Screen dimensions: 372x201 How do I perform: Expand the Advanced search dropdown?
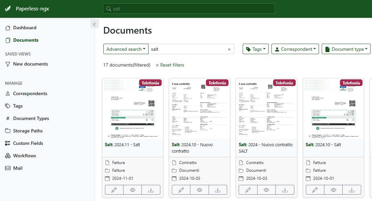coord(126,49)
